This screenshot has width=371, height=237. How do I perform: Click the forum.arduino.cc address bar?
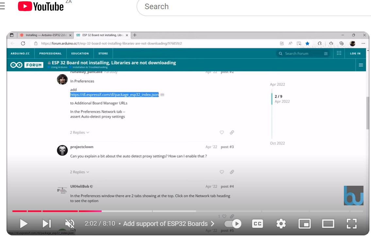click(111, 43)
